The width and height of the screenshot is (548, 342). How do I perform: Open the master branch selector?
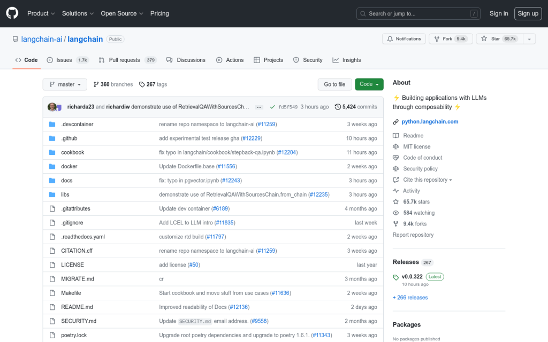pos(65,84)
